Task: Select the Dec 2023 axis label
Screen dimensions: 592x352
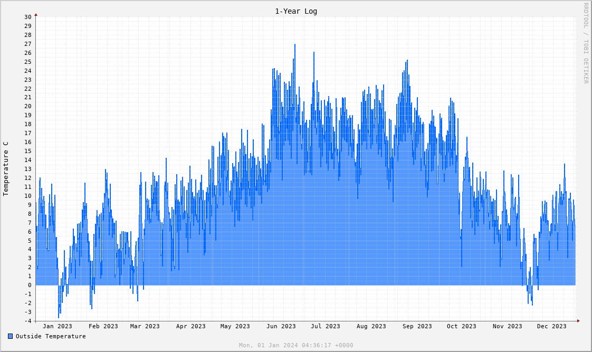Action: (551, 326)
